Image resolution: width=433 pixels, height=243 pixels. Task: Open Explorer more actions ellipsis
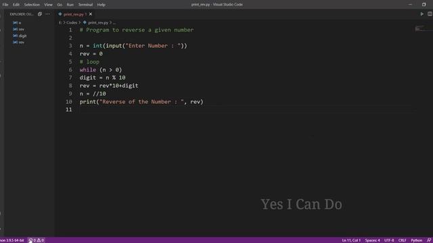tap(47, 14)
